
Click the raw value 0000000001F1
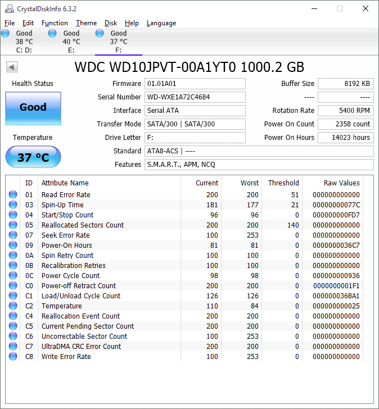pos(336,285)
